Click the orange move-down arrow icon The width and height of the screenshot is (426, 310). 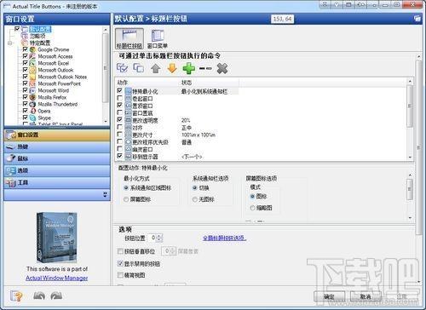[172, 68]
